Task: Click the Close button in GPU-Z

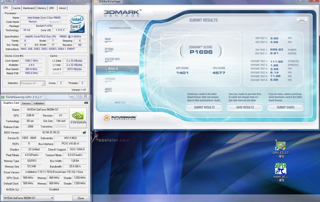Action: tap(81, 198)
